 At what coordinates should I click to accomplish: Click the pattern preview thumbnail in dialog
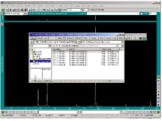(40, 74)
